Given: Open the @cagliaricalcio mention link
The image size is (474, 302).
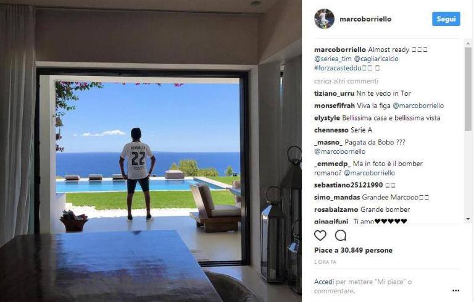Looking at the screenshot, I should (x=376, y=59).
